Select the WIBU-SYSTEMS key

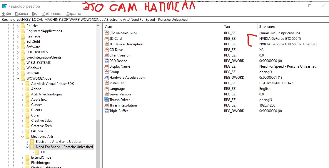point(39,62)
